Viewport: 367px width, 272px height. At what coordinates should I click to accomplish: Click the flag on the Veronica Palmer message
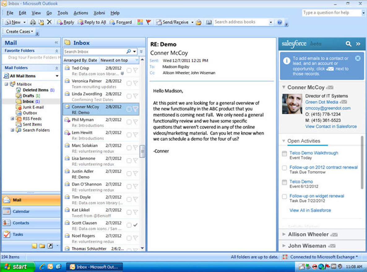136,83
